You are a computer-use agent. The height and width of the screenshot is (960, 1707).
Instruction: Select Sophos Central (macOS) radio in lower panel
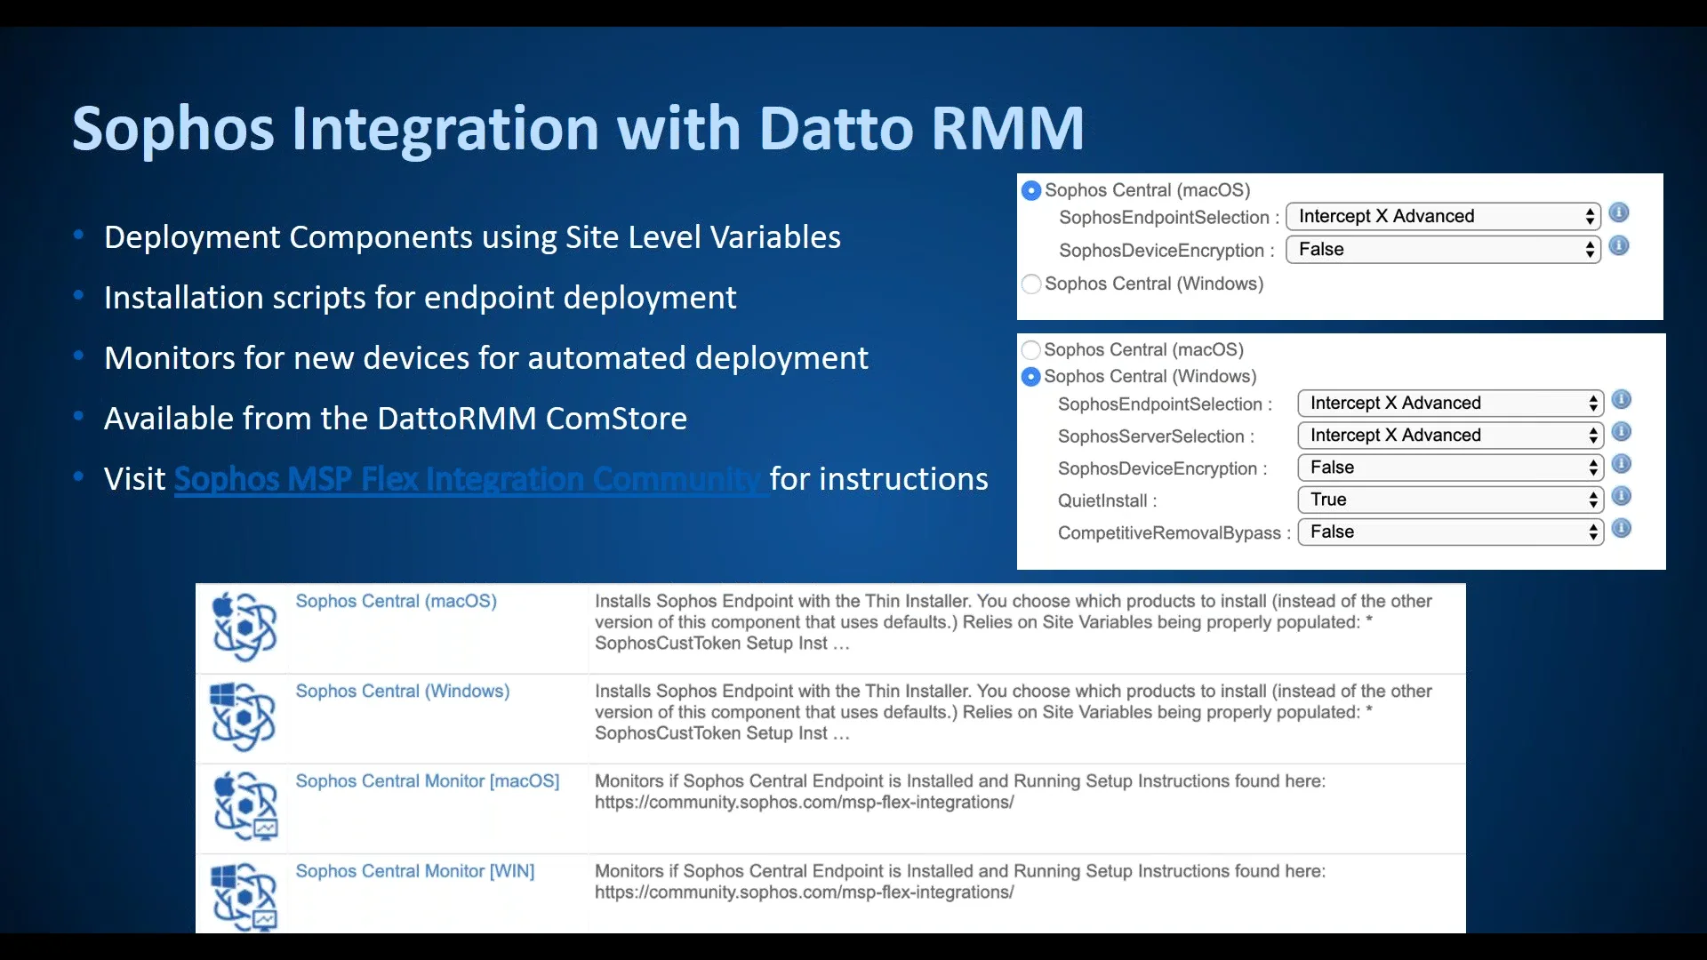point(1031,349)
